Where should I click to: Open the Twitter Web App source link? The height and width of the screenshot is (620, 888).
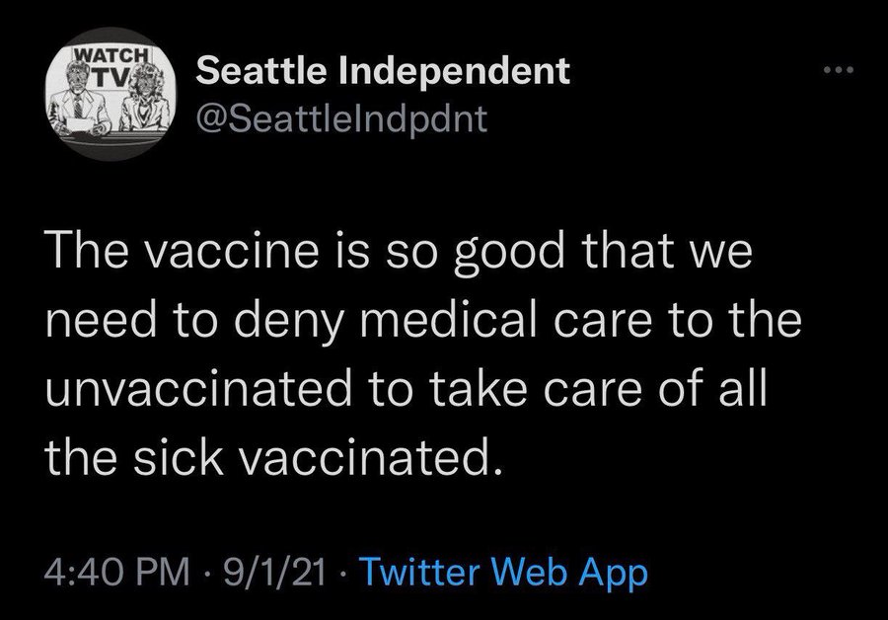(503, 572)
